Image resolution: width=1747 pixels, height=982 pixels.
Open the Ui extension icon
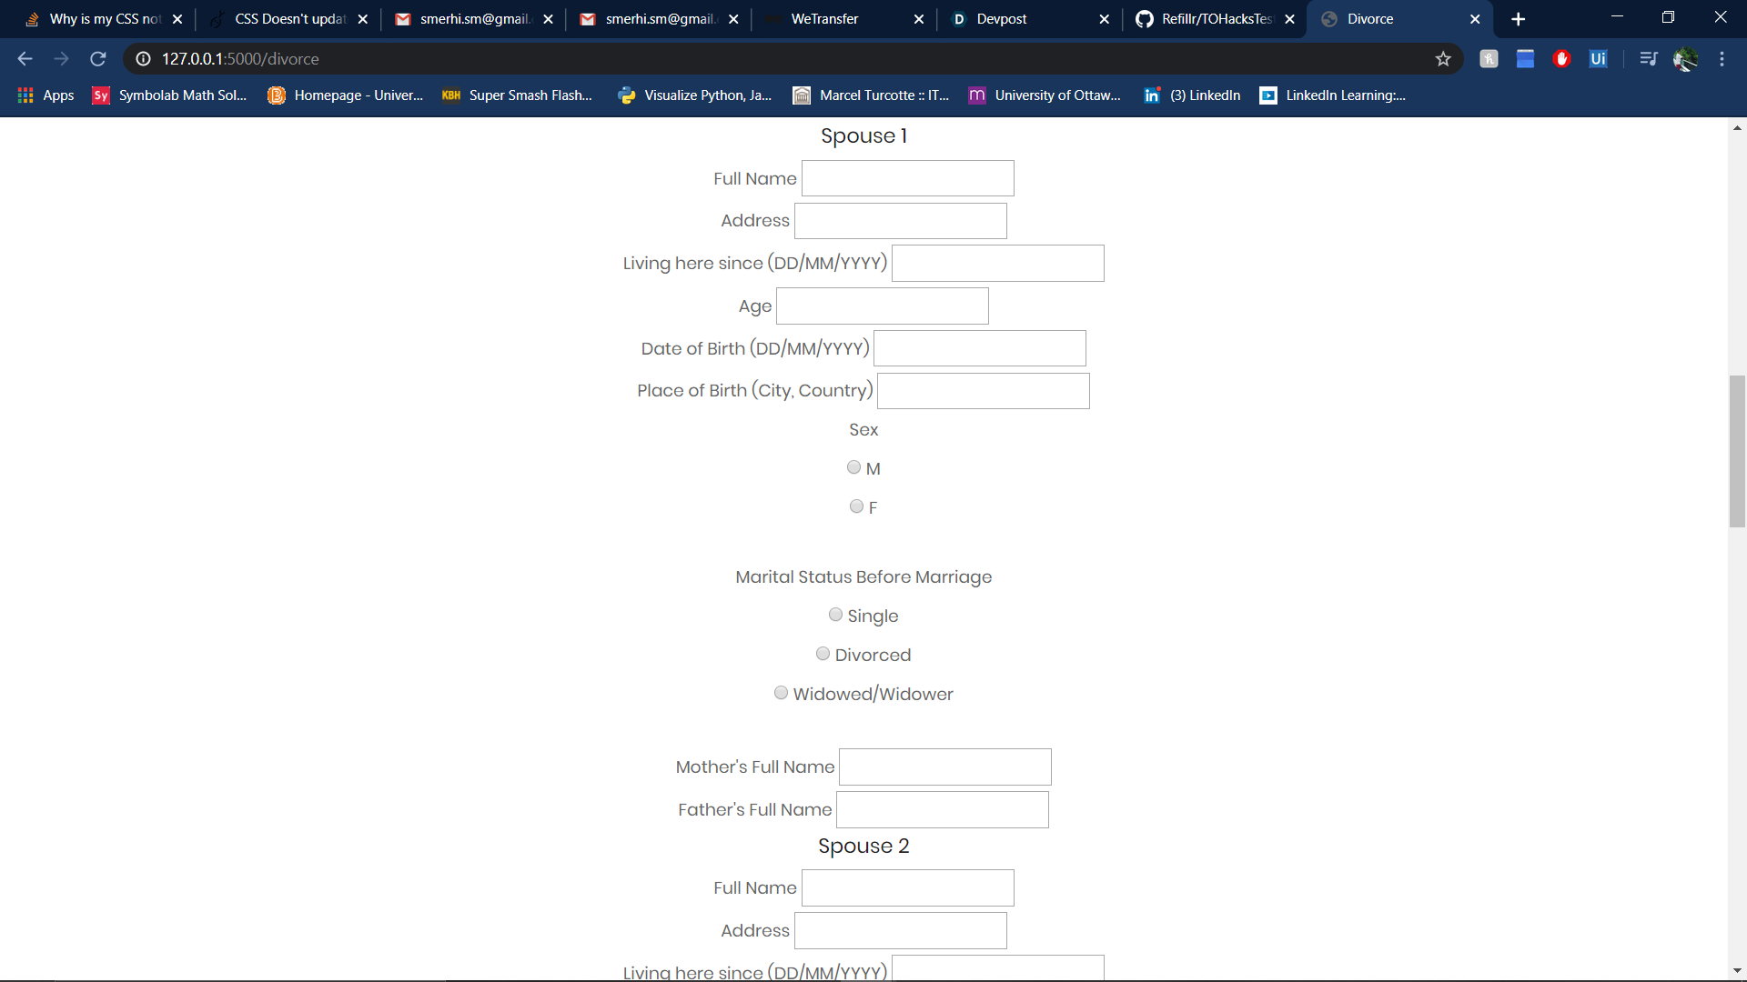click(1598, 59)
